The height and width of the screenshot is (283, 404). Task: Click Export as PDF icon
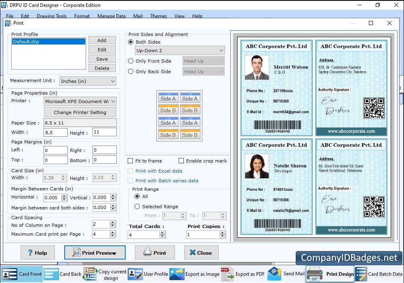click(x=227, y=274)
